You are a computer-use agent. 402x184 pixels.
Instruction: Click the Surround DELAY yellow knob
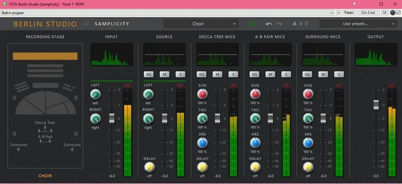click(x=308, y=168)
